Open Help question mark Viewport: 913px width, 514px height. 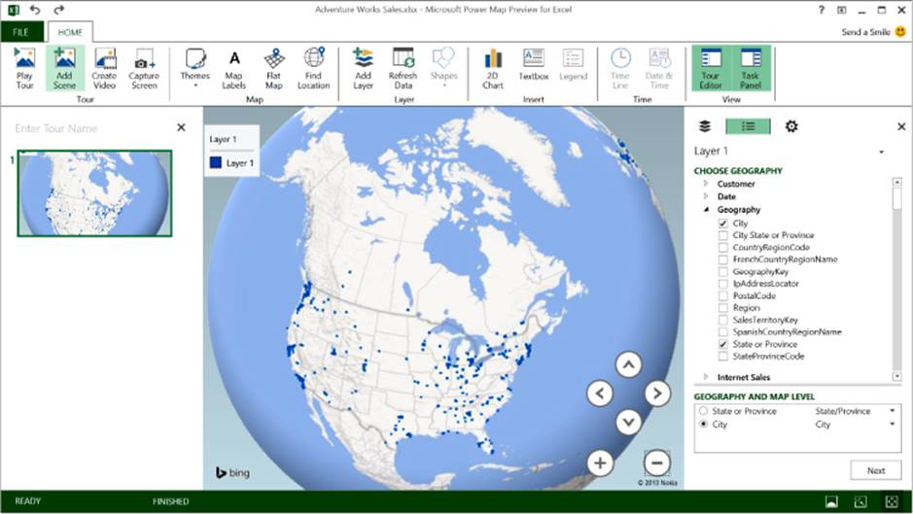[822, 10]
